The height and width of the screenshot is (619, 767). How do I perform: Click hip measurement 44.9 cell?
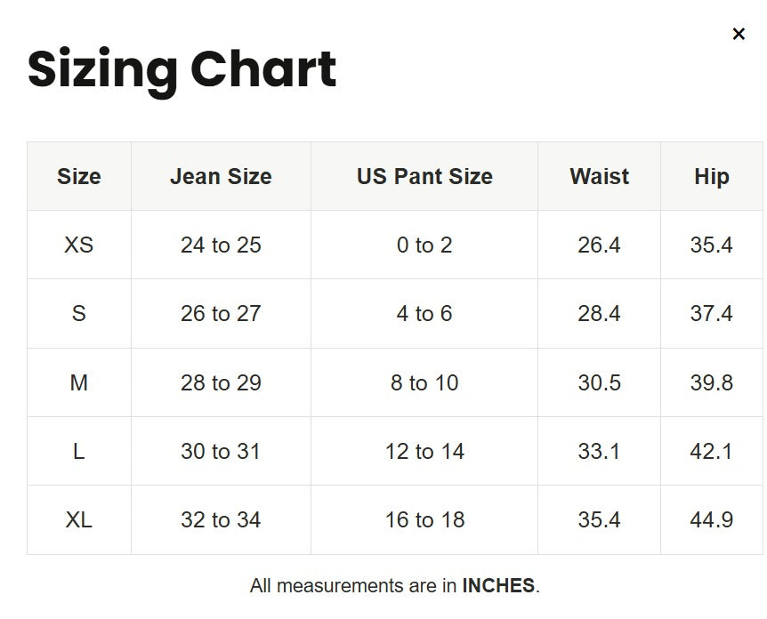coord(711,519)
